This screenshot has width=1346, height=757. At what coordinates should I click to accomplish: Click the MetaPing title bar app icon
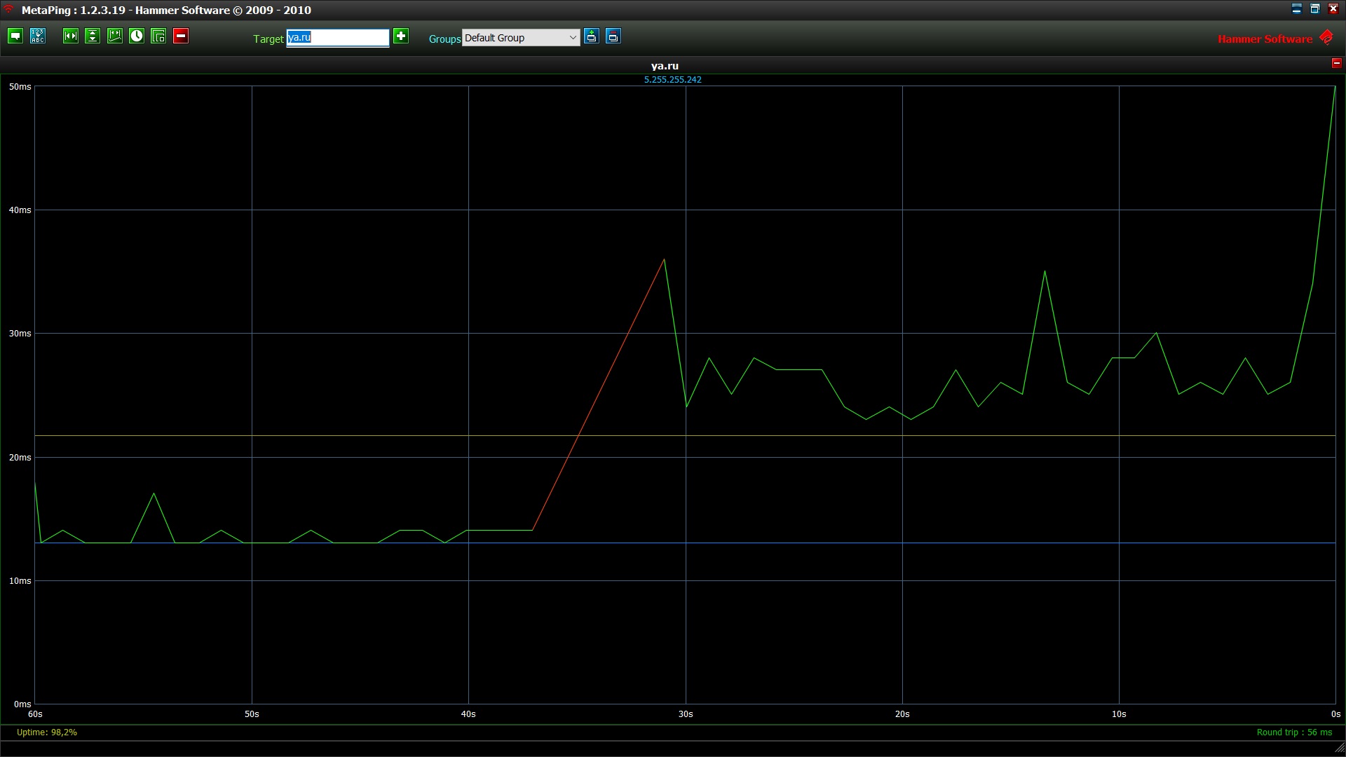[x=9, y=9]
